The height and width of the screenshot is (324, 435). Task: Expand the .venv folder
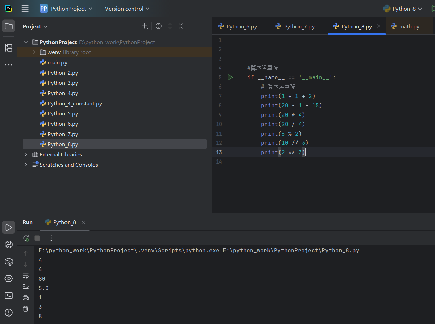[34, 52]
